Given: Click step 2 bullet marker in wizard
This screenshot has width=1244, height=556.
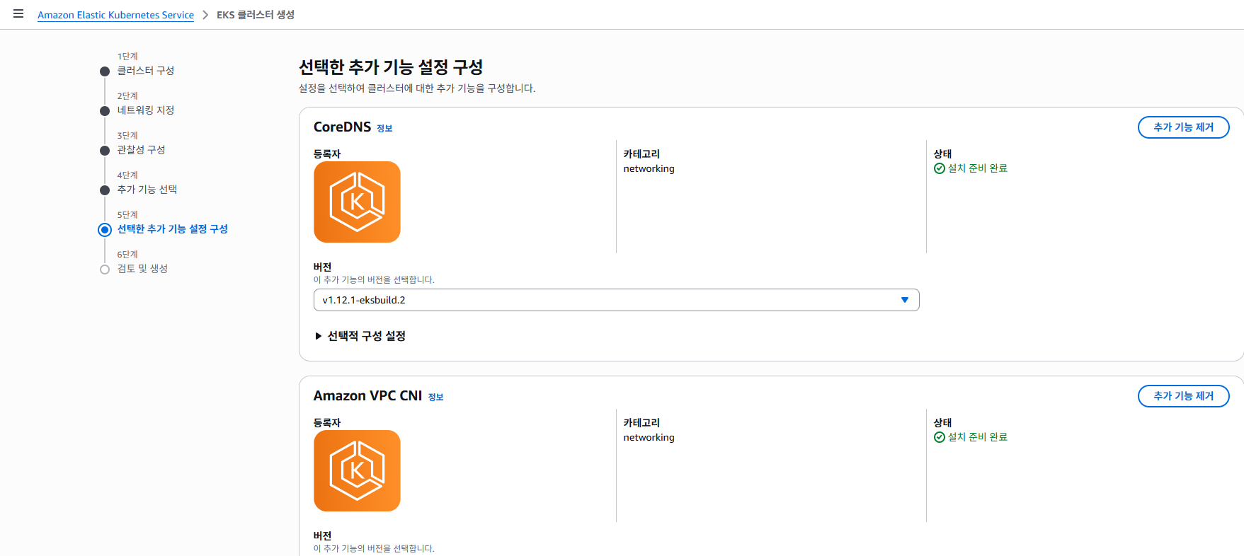Looking at the screenshot, I should (105, 111).
